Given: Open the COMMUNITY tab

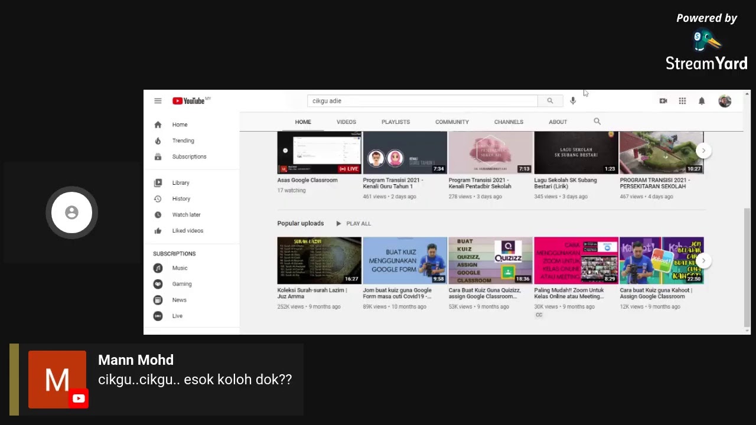Looking at the screenshot, I should coord(452,122).
